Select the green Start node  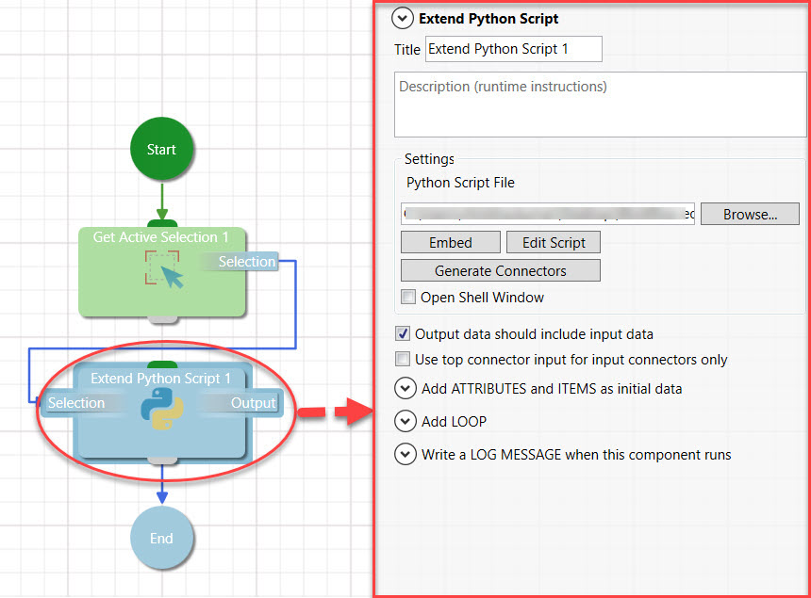161,149
